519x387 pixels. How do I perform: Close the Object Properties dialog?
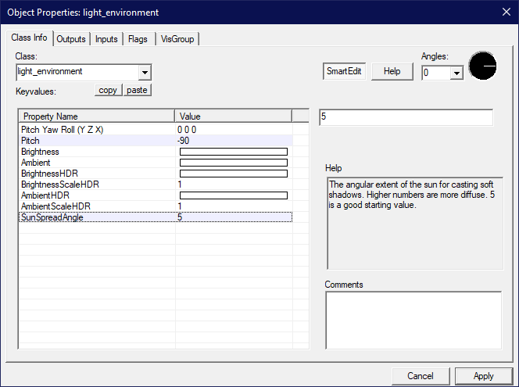point(503,13)
